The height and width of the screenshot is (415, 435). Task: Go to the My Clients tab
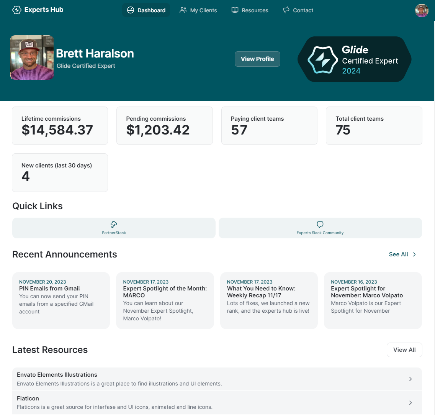[x=198, y=10]
